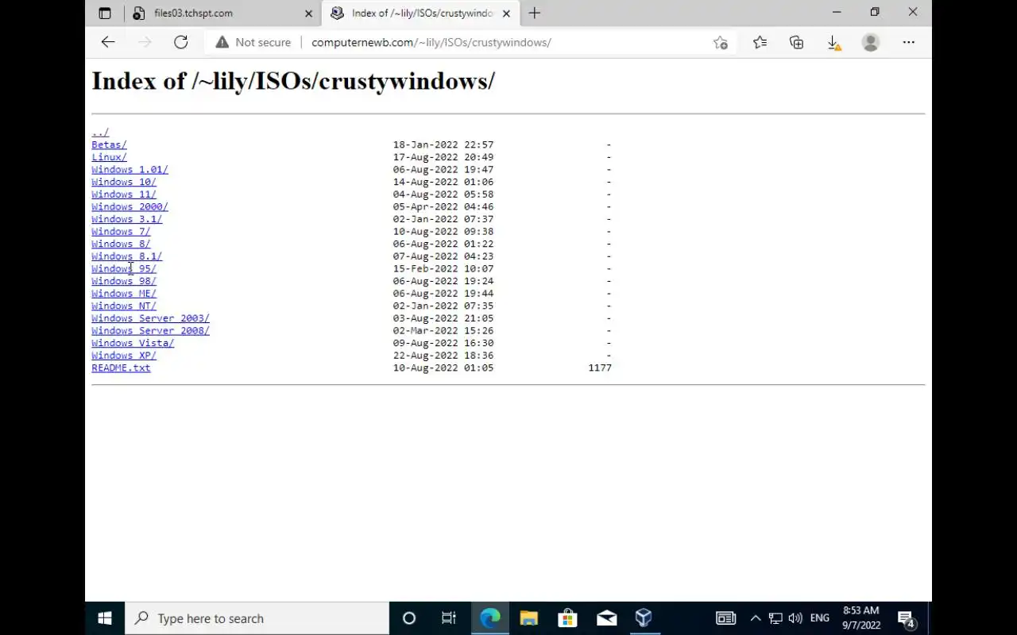The width and height of the screenshot is (1017, 635).
Task: Open the Windows Server 2008/ folder link
Action: 150,330
